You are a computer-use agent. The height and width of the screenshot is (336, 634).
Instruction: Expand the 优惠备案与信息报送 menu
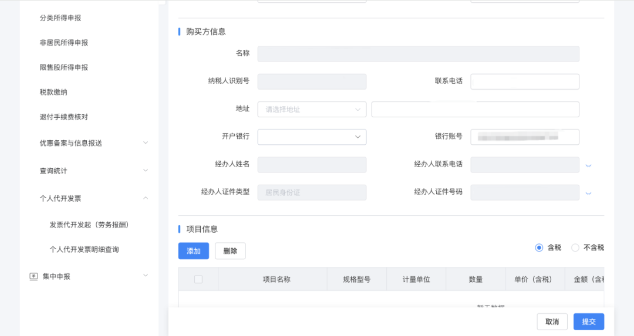click(x=146, y=143)
